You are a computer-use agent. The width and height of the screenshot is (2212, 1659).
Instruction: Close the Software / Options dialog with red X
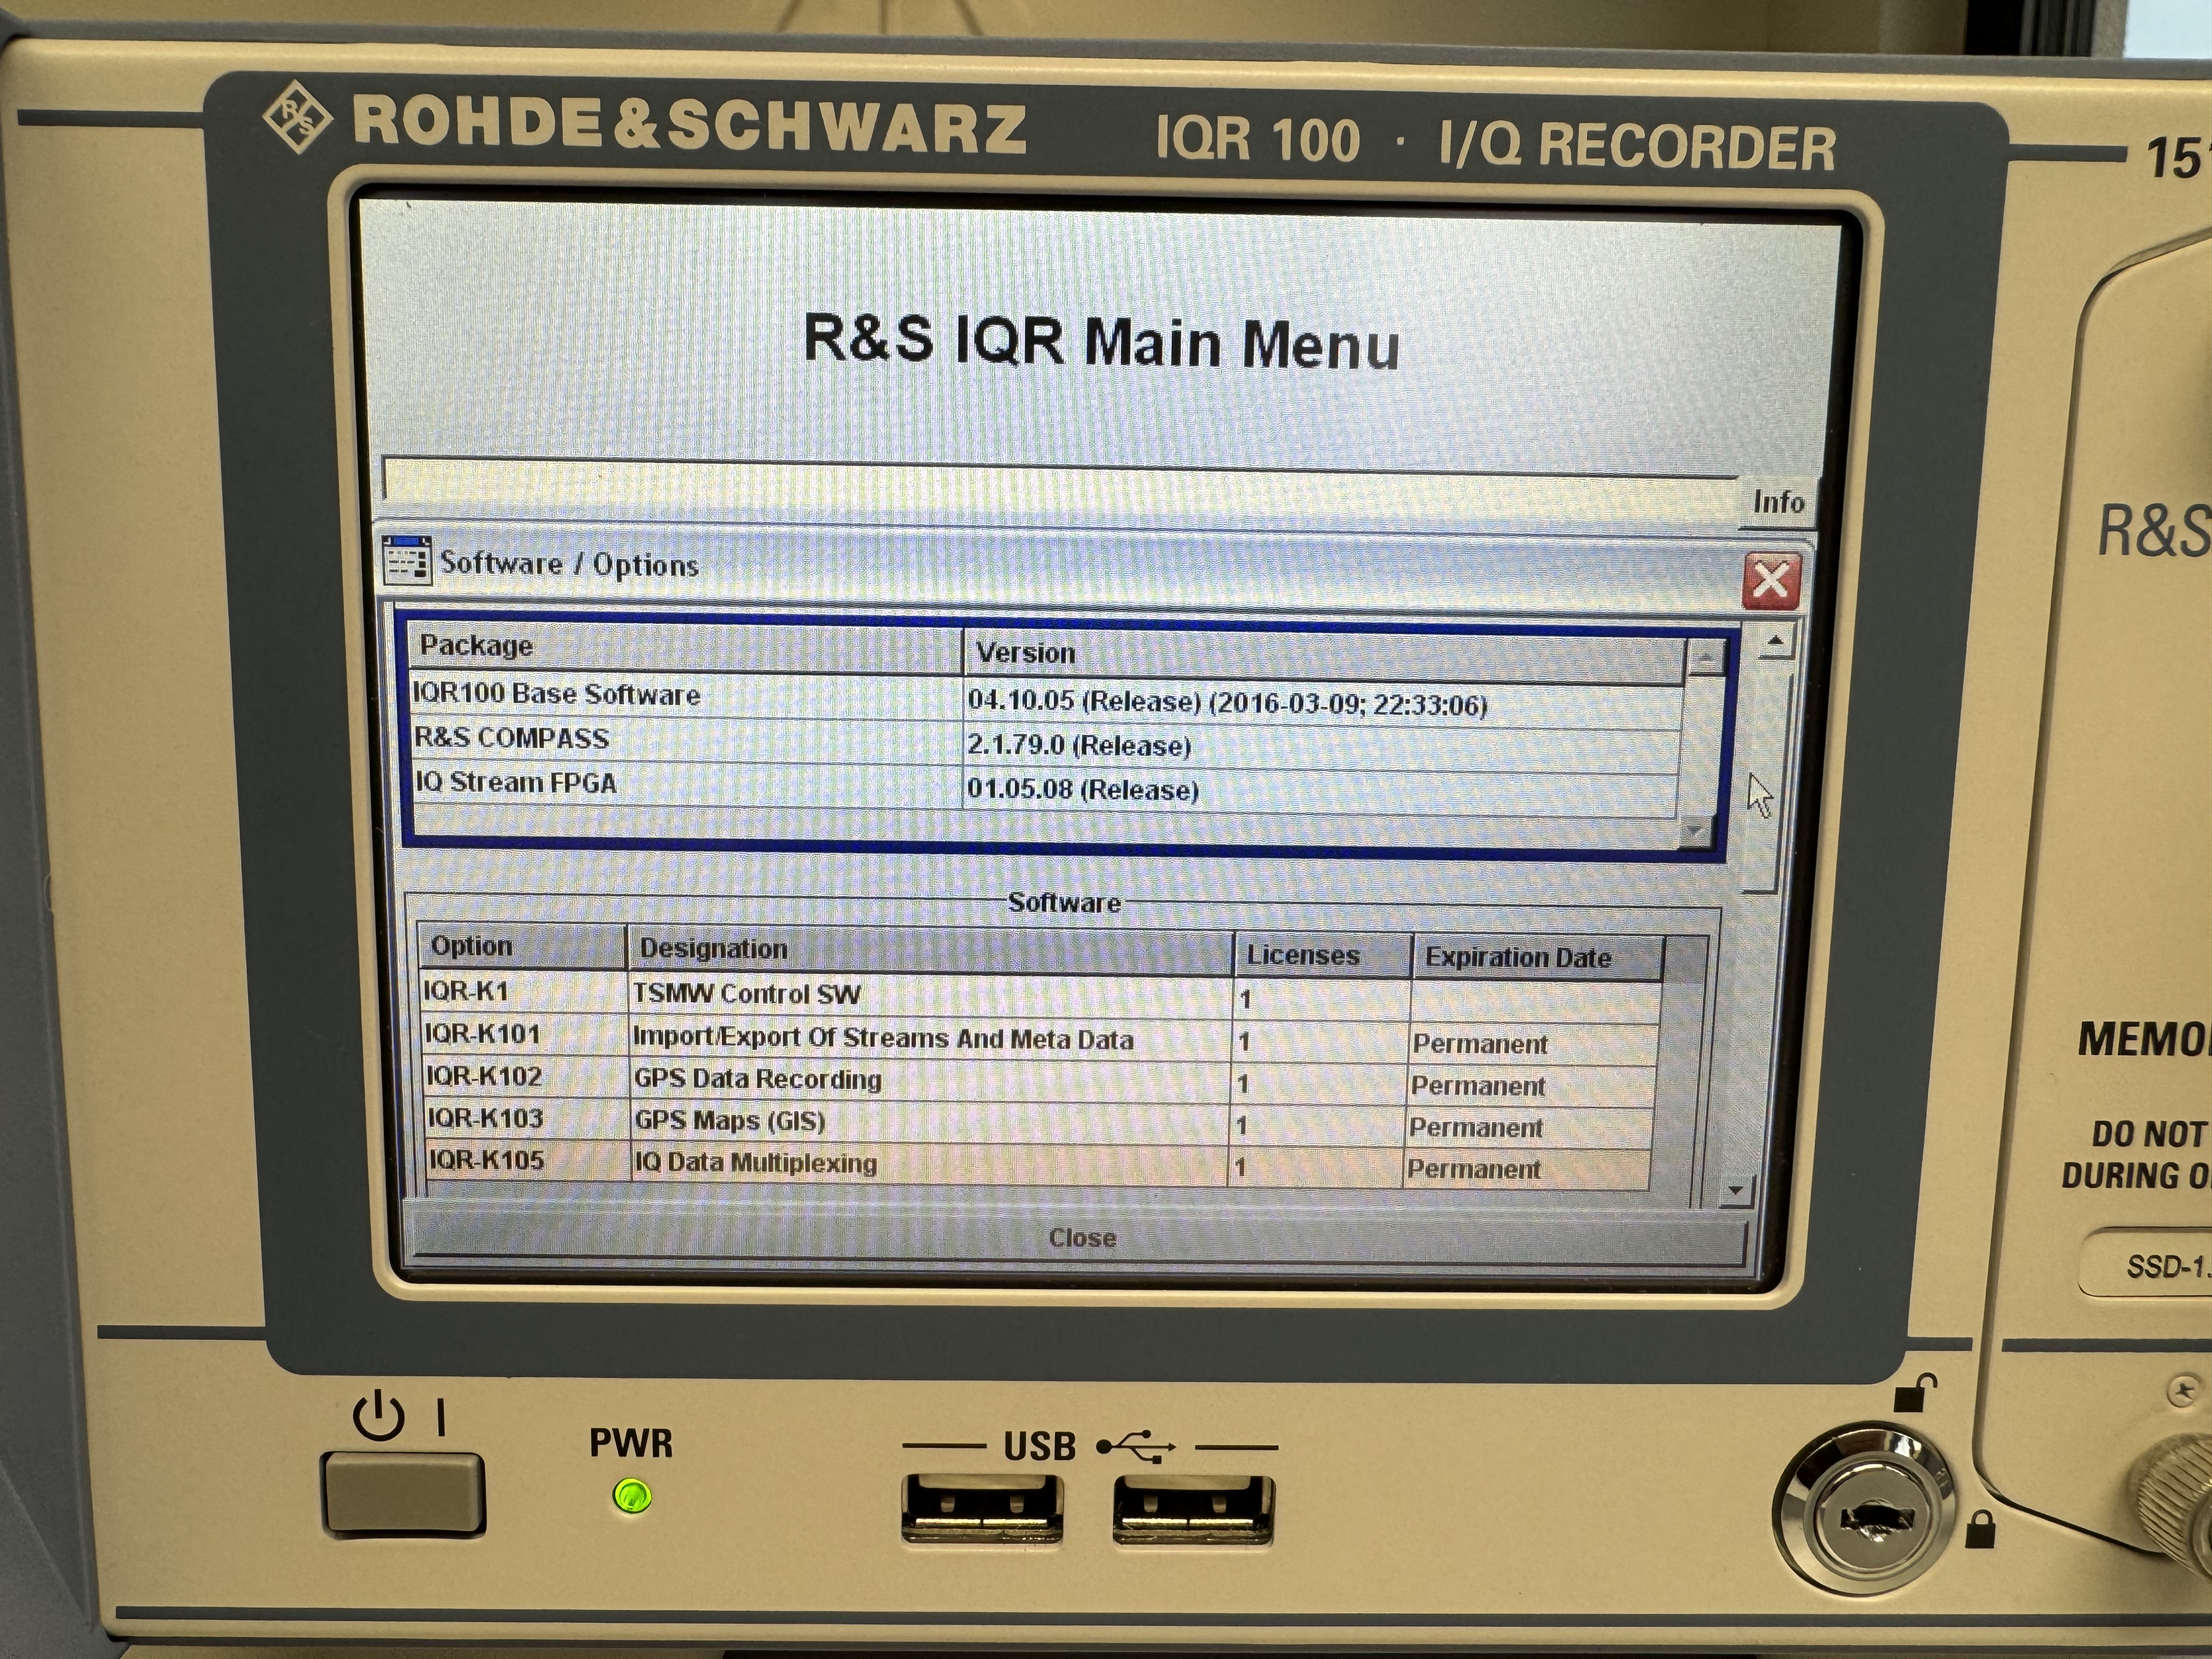(x=1771, y=580)
